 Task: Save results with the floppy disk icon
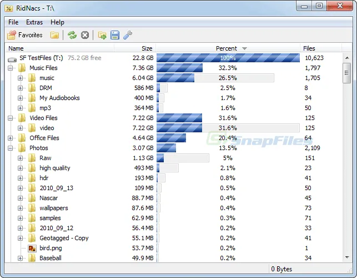(x=115, y=35)
